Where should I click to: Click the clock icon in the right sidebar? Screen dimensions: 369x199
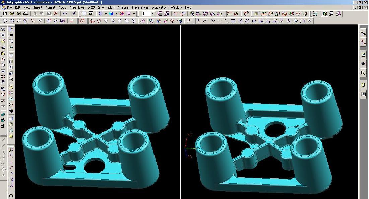pos(364,85)
